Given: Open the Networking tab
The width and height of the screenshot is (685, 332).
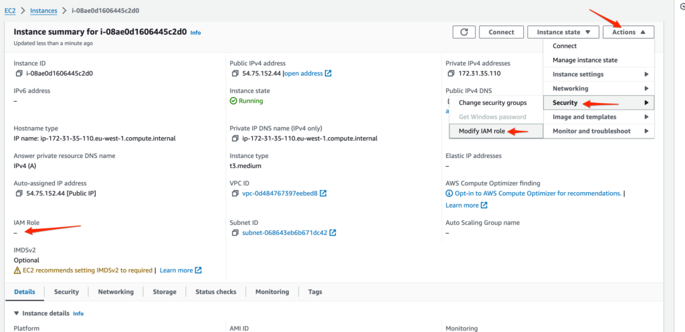Looking at the screenshot, I should point(116,292).
